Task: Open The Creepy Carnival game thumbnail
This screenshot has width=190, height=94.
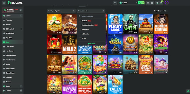Action: pyautogui.click(x=161, y=24)
